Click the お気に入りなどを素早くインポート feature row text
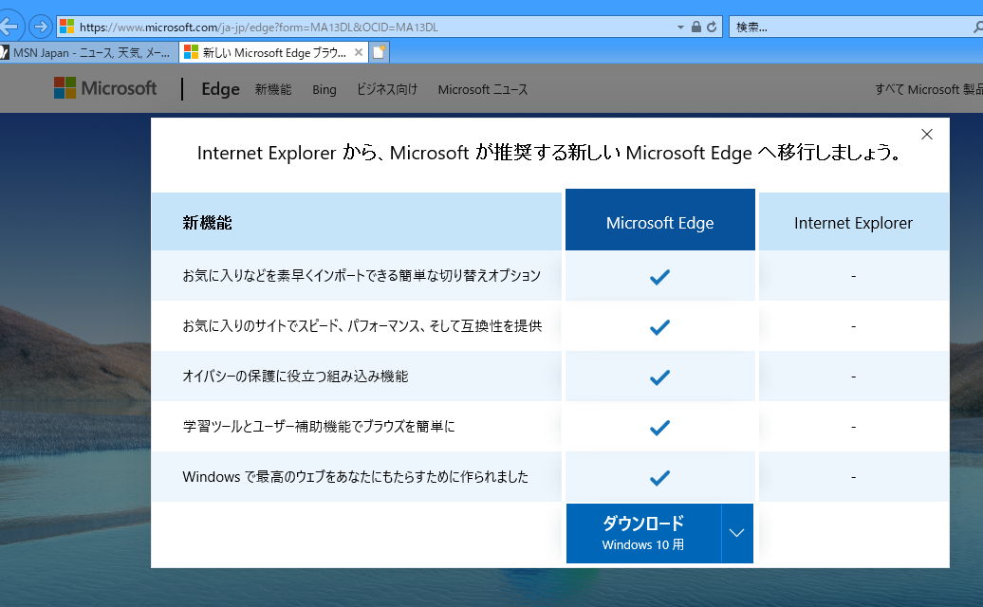This screenshot has height=607, width=983. (362, 276)
